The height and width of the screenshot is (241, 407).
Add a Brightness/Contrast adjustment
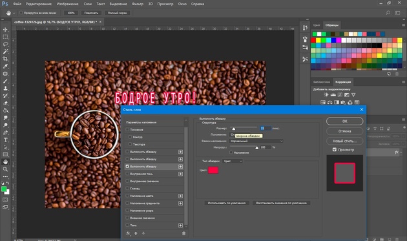click(326, 95)
